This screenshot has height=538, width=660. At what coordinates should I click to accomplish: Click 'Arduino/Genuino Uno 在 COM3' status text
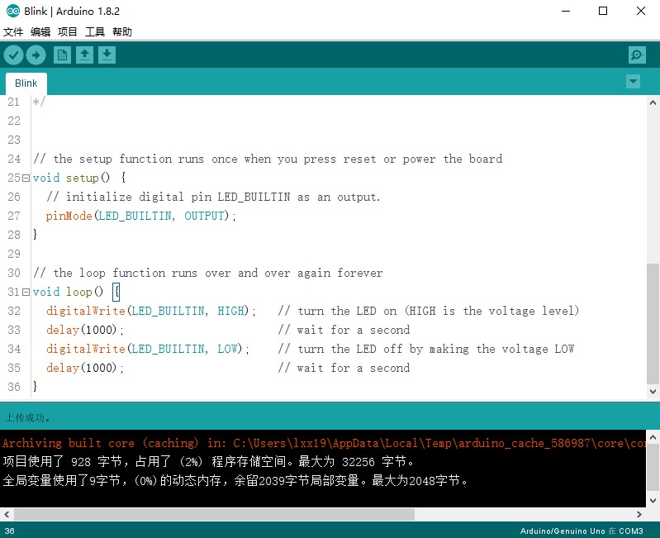pyautogui.click(x=582, y=531)
